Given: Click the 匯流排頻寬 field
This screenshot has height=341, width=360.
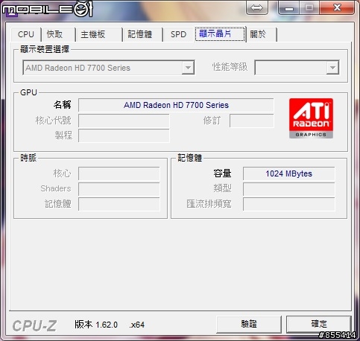Looking at the screenshot, I should coord(288,204).
